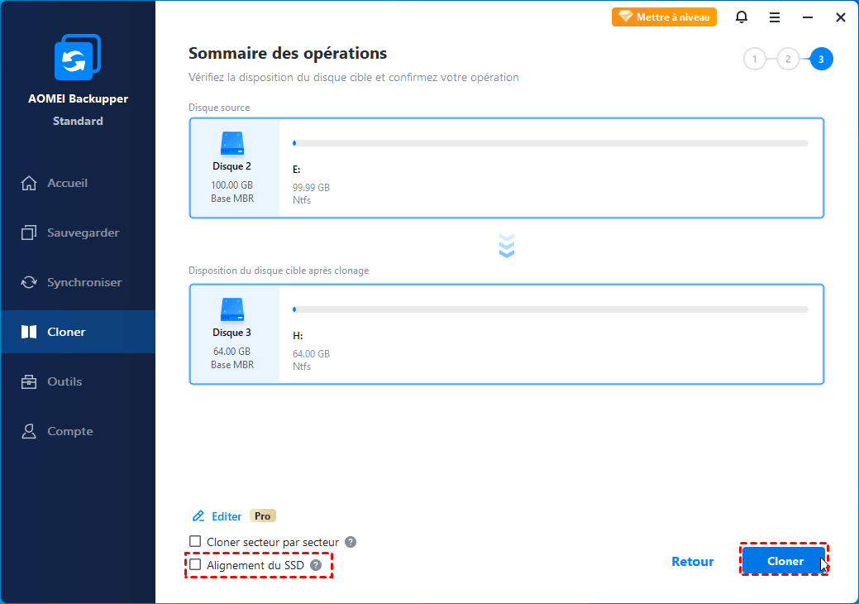
Task: Click the Disque 2 drive icon
Action: click(232, 143)
